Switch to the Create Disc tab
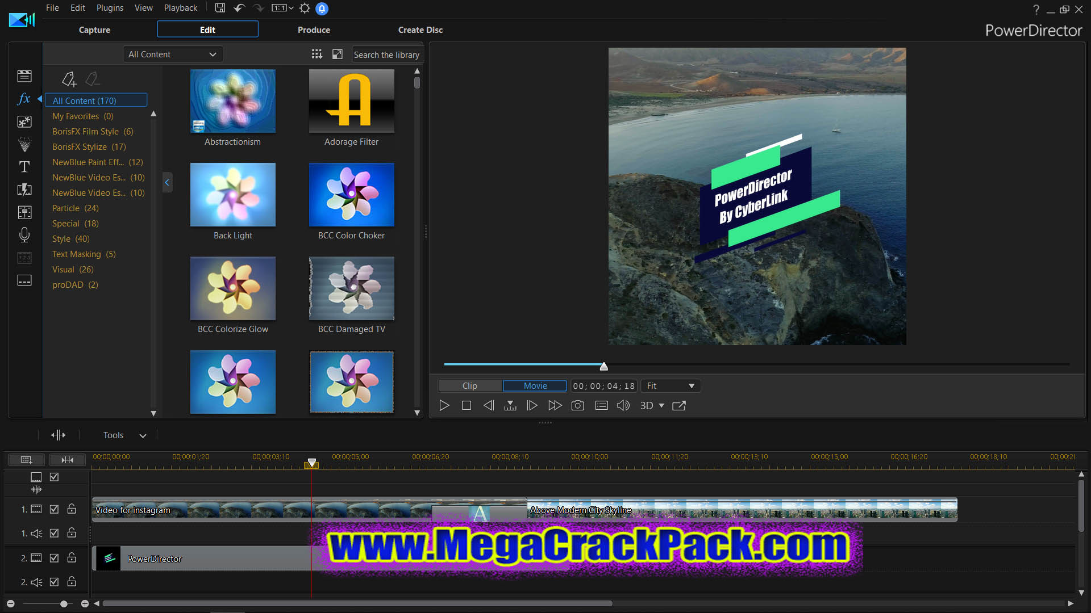Image resolution: width=1091 pixels, height=613 pixels. (x=420, y=30)
